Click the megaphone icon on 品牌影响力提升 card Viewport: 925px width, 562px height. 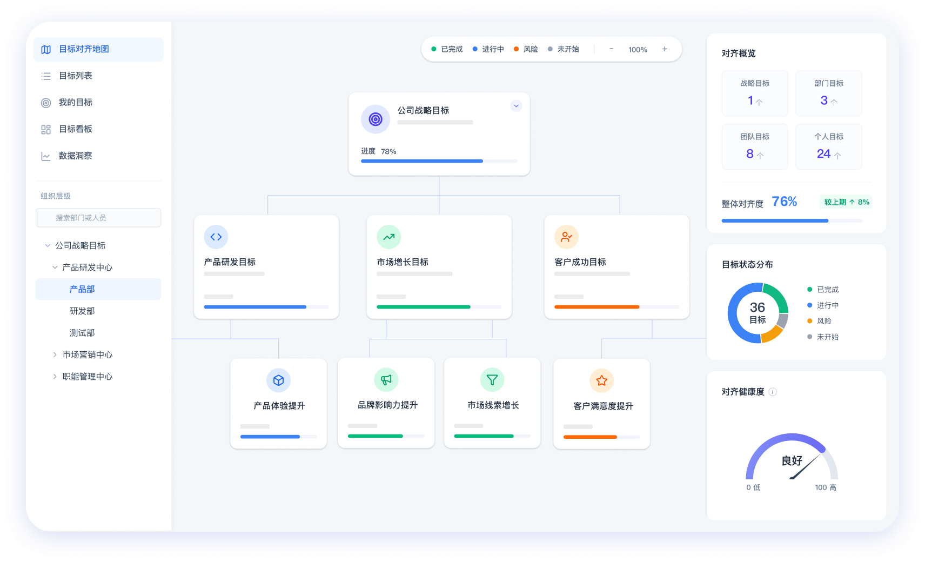pos(386,380)
